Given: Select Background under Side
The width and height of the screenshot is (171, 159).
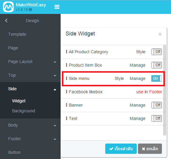Looking at the screenshot, I should 24,111.
